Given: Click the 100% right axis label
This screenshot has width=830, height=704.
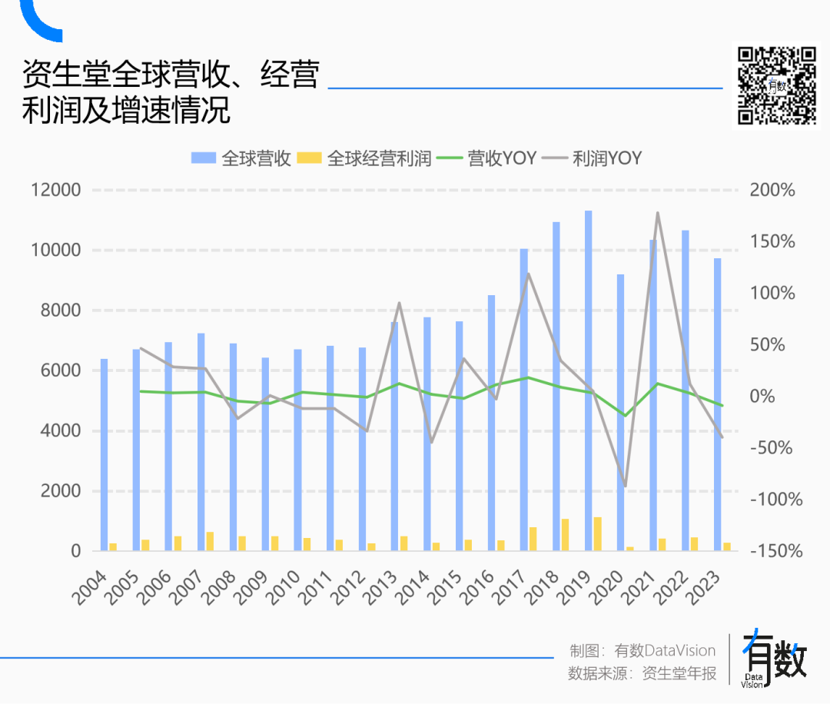Looking at the screenshot, I should tap(772, 293).
